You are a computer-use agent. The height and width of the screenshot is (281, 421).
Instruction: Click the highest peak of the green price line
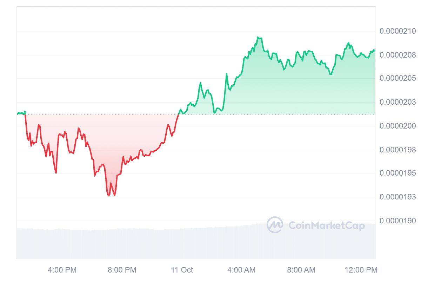click(258, 37)
